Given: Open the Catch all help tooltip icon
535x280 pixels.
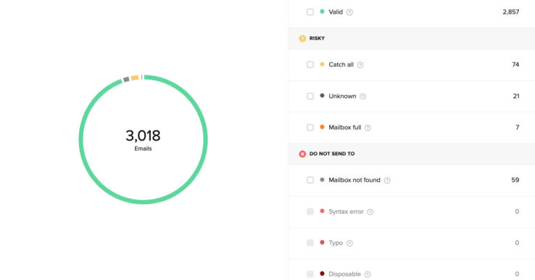Looking at the screenshot, I should point(360,65).
